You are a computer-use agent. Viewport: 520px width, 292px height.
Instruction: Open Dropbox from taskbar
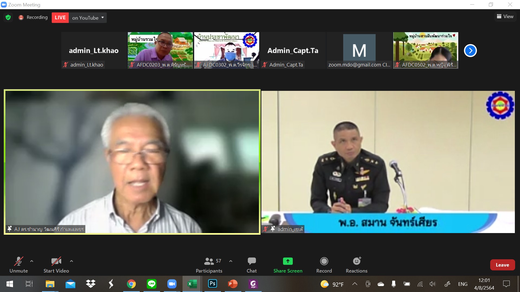90,284
